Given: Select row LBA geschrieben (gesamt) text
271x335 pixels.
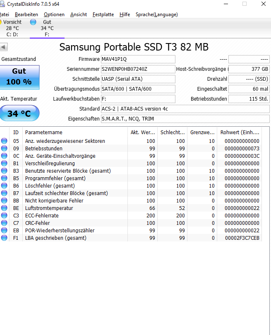Looking at the screenshot, I should coord(56,238).
